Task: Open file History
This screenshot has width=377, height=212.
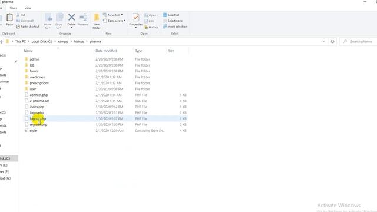Action: [151, 27]
